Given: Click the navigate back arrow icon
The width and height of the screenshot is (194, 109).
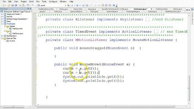Looking at the screenshot, I should click(95, 5).
